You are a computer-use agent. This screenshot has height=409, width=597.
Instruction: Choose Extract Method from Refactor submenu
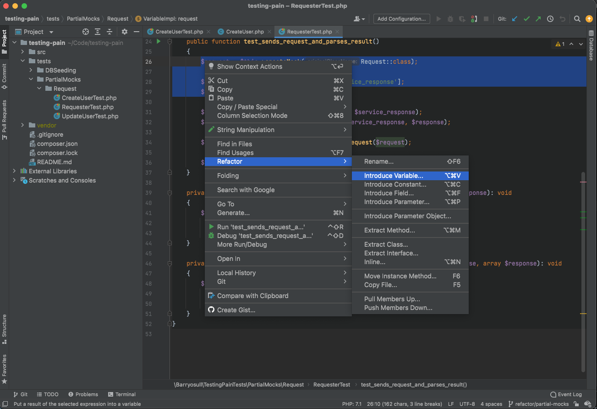pos(389,230)
